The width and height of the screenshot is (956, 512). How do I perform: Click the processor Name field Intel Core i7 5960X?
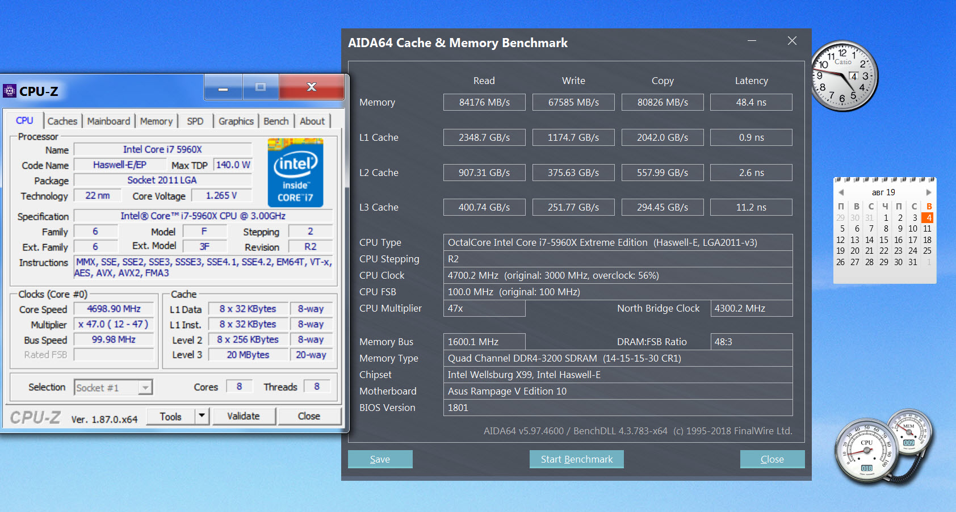(162, 149)
